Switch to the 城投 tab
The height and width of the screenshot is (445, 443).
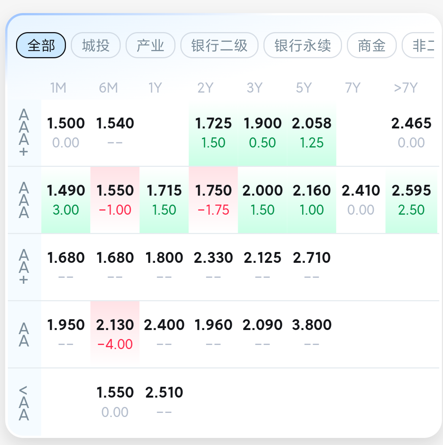[x=96, y=46]
